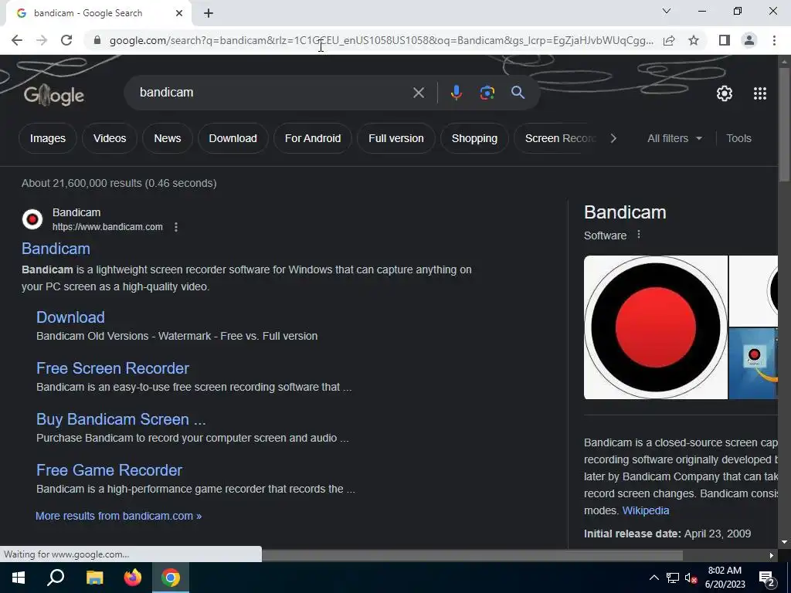Open tab search chevron in title bar
This screenshot has width=791, height=593.
667,11
